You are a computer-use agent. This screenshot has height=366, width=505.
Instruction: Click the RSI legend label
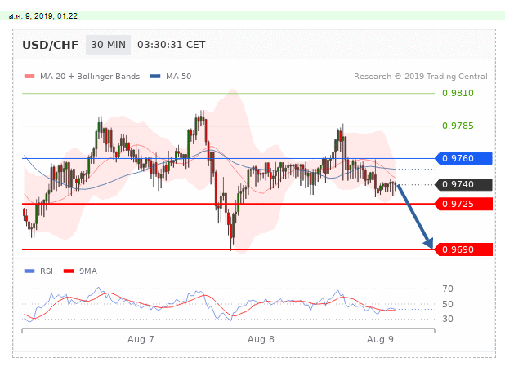[47, 271]
